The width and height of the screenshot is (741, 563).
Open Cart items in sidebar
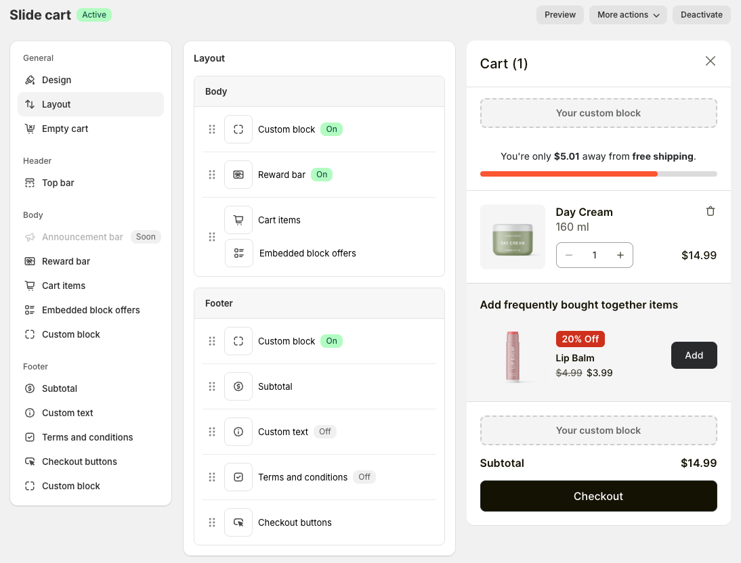point(91,286)
